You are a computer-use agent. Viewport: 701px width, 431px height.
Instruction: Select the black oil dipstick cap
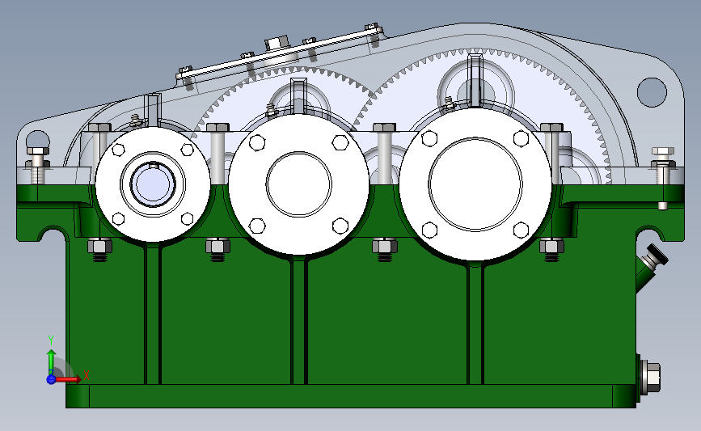657,255
